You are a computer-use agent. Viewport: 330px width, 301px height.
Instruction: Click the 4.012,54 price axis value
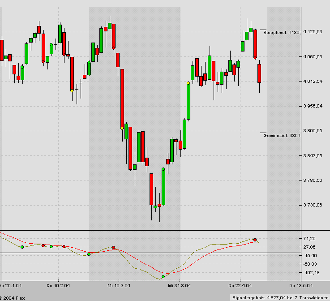pos(313,81)
